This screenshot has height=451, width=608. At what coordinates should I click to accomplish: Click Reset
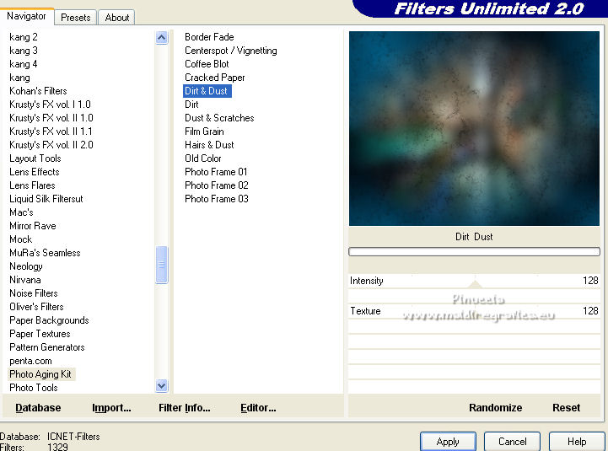(566, 407)
